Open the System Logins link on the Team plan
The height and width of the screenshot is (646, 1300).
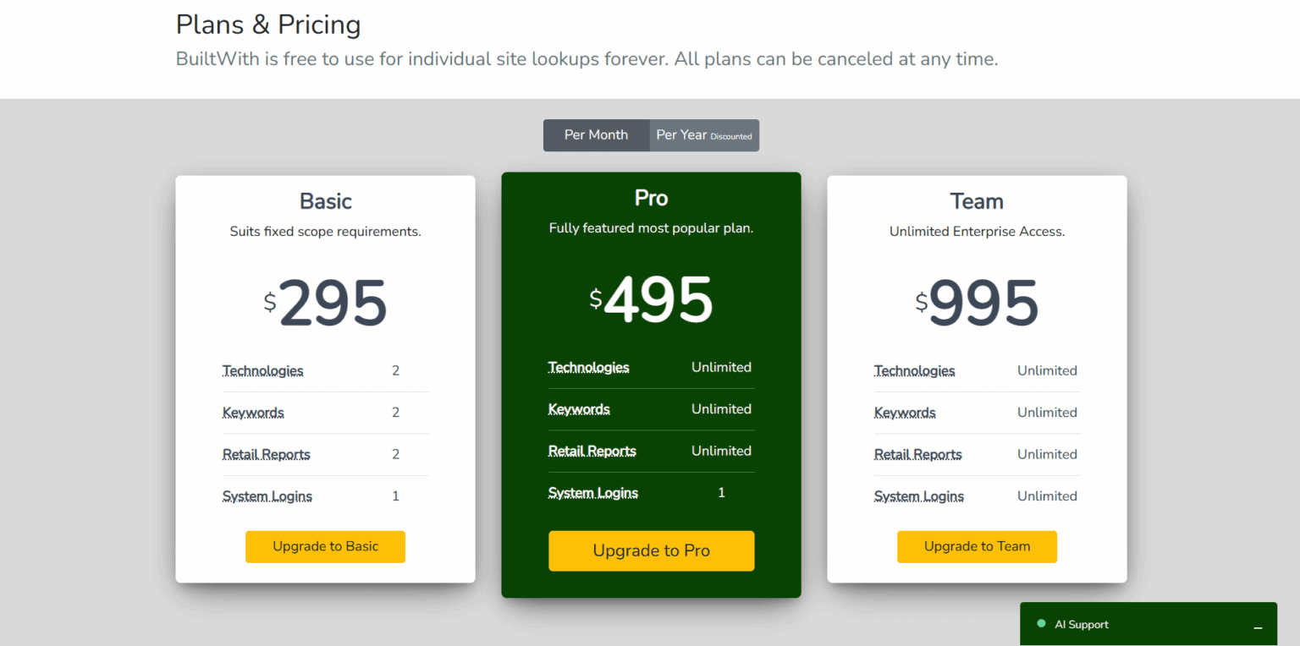pyautogui.click(x=919, y=495)
